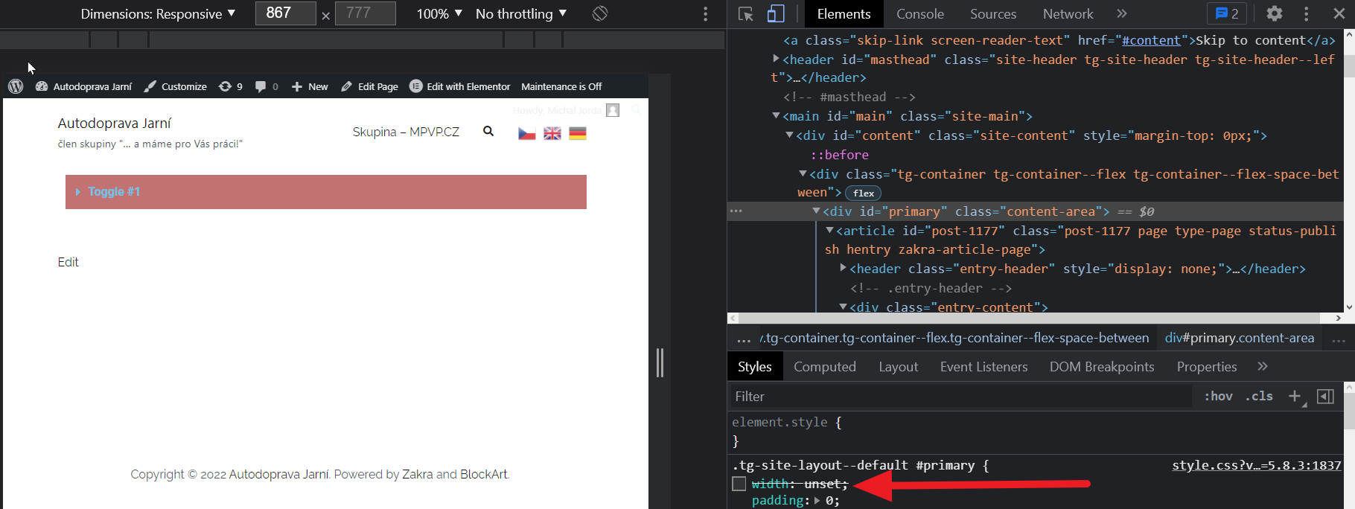Switch to the Console tab
This screenshot has height=509, width=1355.
(x=919, y=13)
